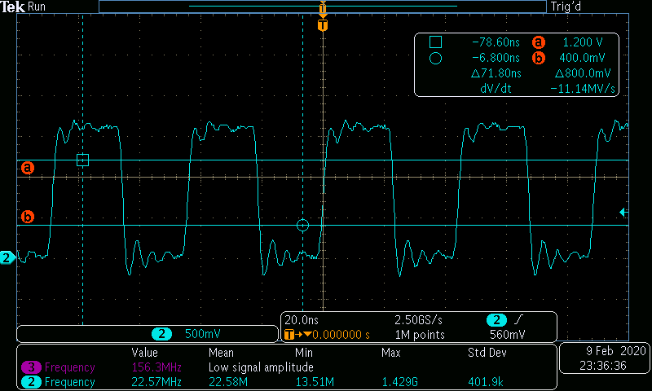Image resolution: width=652 pixels, height=391 pixels.
Task: Click the 560mV trigger level value
Action: [x=507, y=335]
